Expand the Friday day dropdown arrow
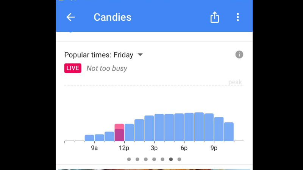Image resolution: width=303 pixels, height=170 pixels. 140,55
